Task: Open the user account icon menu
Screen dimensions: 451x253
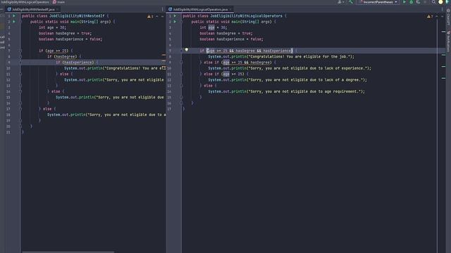Action: pos(340,2)
